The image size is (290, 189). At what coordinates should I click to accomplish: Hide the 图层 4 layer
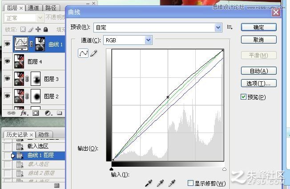[8, 61]
